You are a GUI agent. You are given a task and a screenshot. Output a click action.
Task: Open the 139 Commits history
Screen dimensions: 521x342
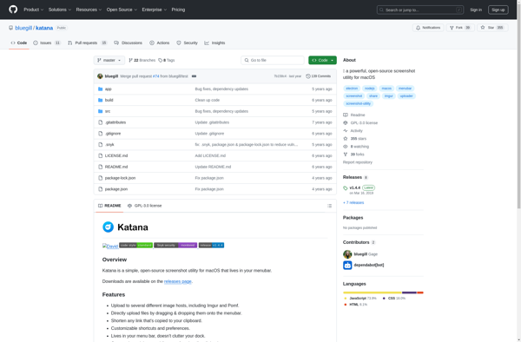click(x=319, y=76)
